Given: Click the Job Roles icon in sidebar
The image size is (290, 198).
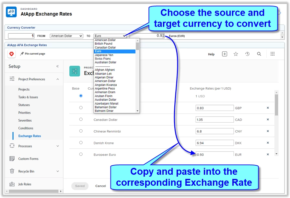Looking at the screenshot, I should click(x=12, y=184).
